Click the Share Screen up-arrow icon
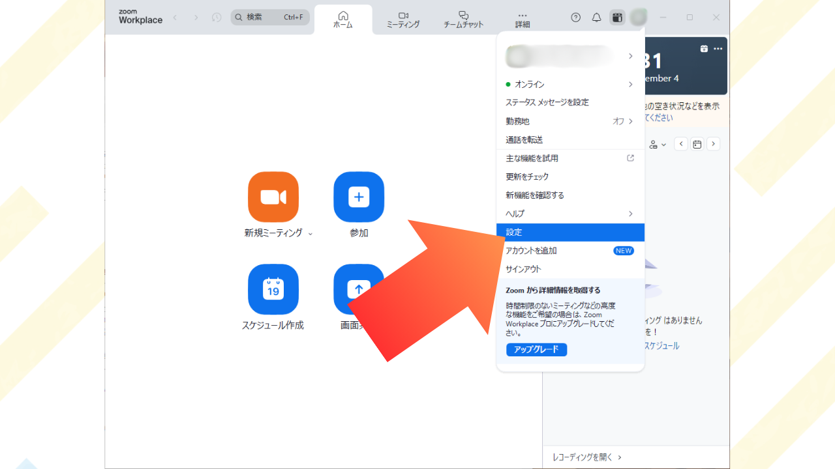This screenshot has width=835, height=469. tap(359, 289)
